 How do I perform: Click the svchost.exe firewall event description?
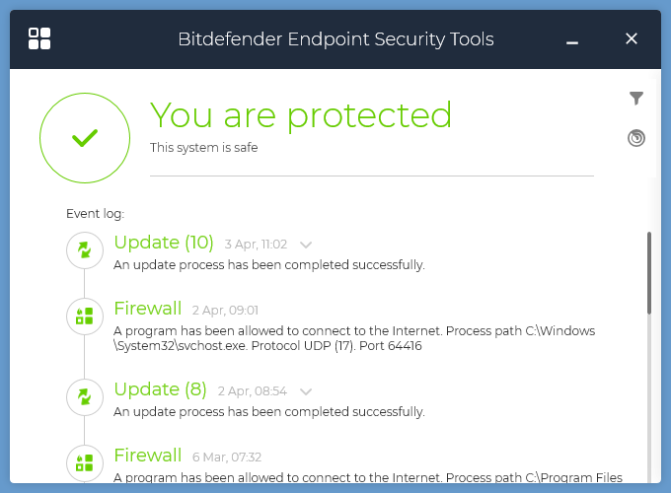(x=355, y=338)
